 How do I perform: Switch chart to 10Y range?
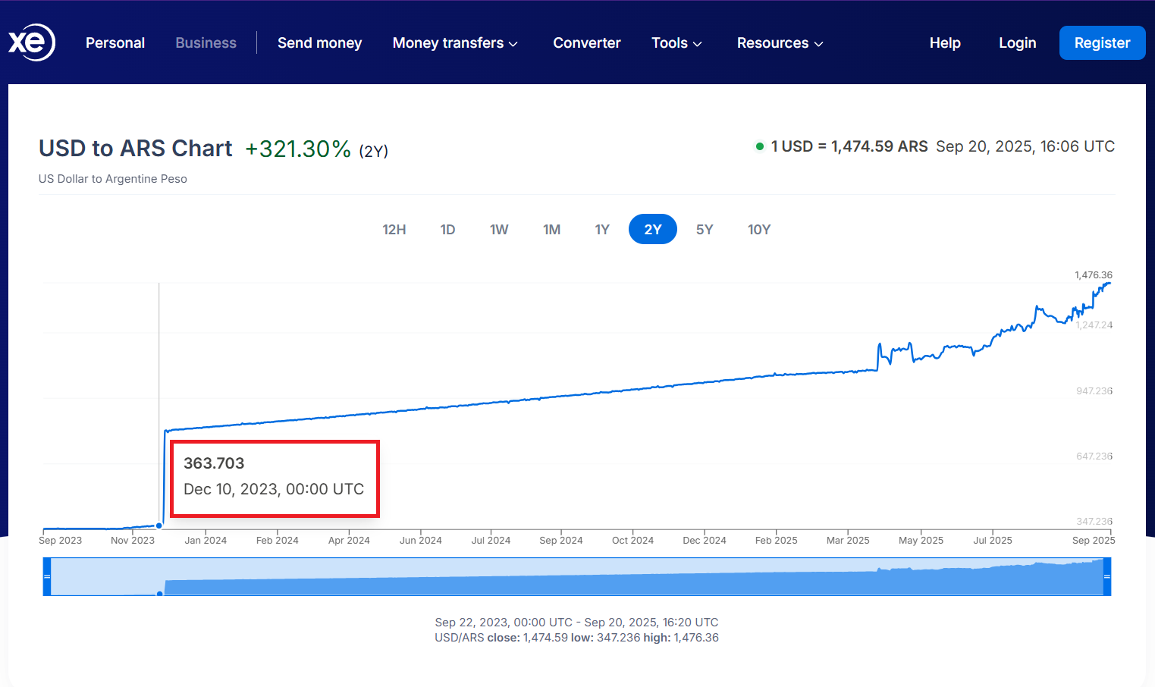(758, 230)
